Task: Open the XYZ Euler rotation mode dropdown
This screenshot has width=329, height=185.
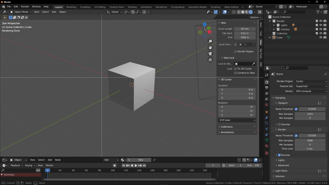Action: click(x=237, y=120)
